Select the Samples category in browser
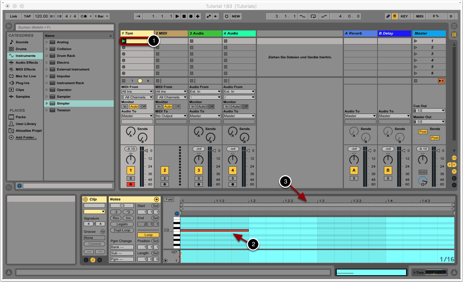Screen dimensions: 463x282 [23, 97]
